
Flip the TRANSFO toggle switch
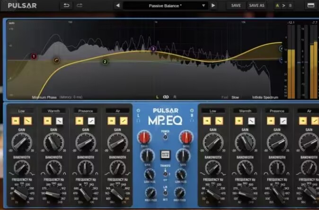[165, 173]
